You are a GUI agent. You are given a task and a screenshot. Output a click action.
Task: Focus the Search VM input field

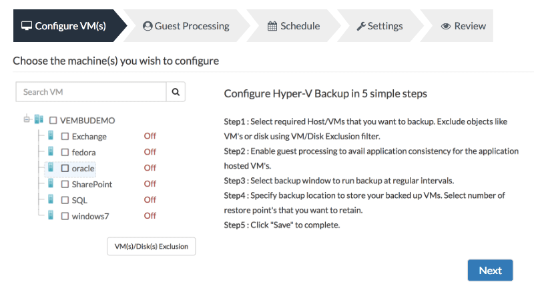[91, 92]
